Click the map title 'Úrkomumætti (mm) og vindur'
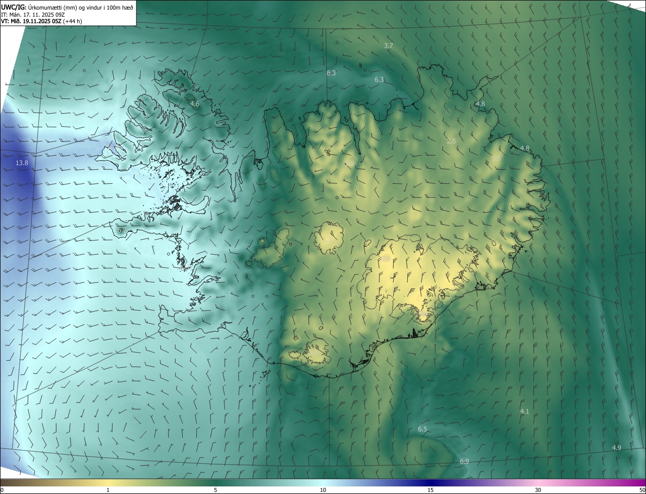Screen dimensions: 646x494 click(64, 7)
